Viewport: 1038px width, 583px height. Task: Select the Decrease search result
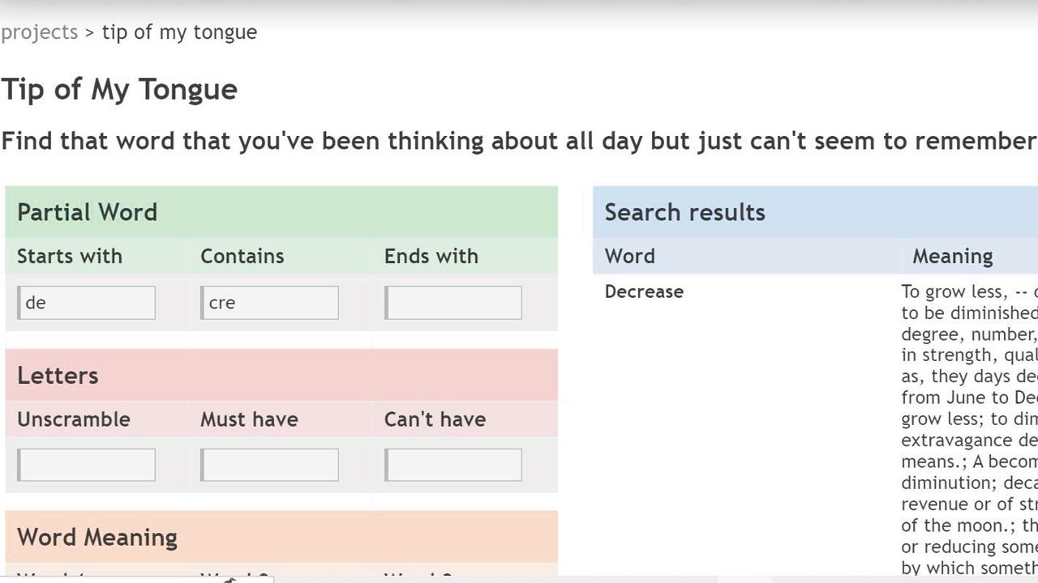tap(644, 291)
